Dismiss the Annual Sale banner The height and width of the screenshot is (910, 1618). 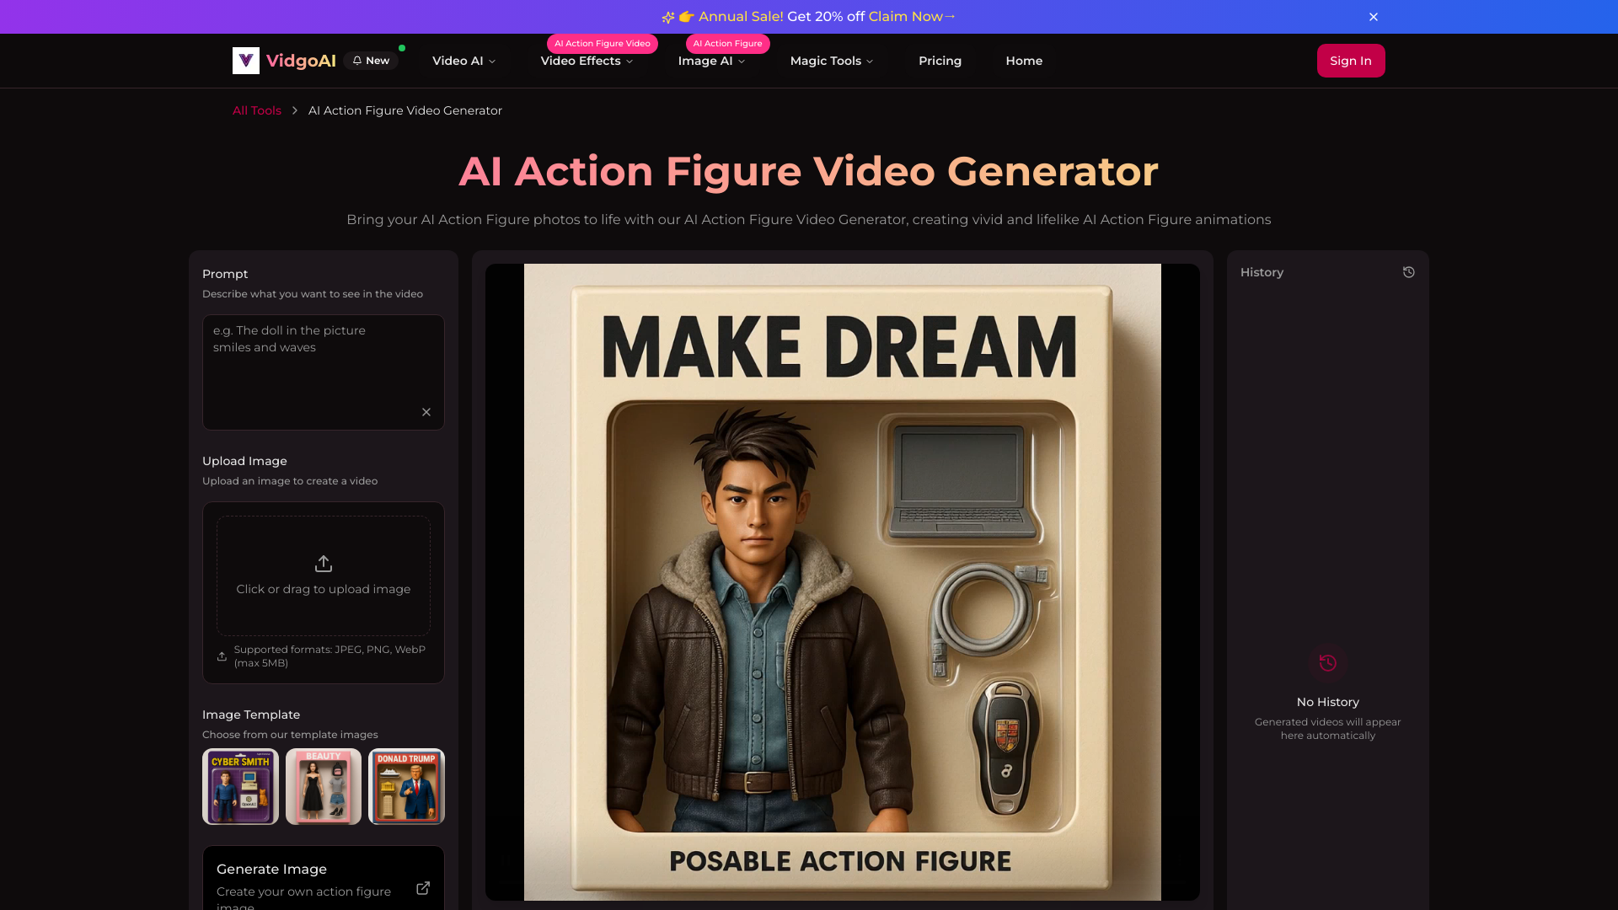[1374, 17]
